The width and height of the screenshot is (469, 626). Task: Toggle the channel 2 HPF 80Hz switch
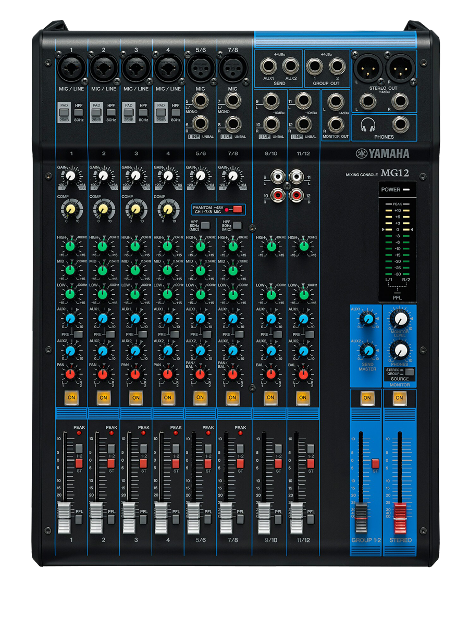point(111,113)
